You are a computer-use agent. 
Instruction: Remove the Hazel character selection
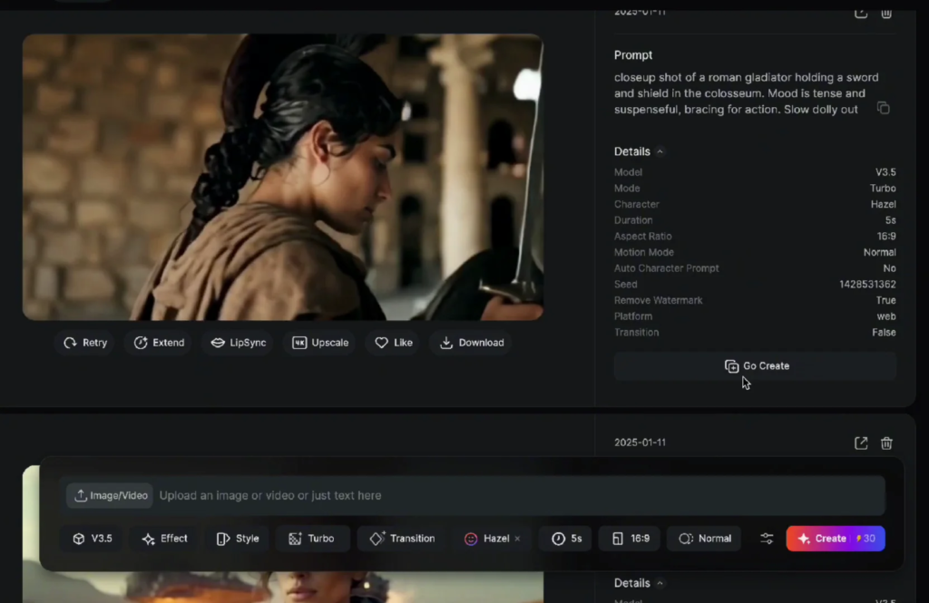(517, 539)
